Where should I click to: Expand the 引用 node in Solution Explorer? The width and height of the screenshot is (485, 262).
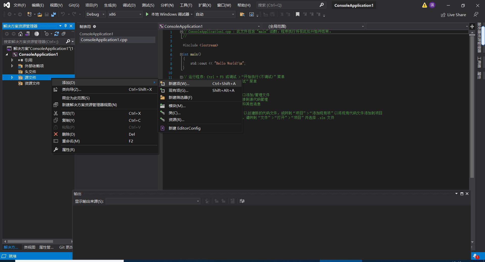coord(12,60)
